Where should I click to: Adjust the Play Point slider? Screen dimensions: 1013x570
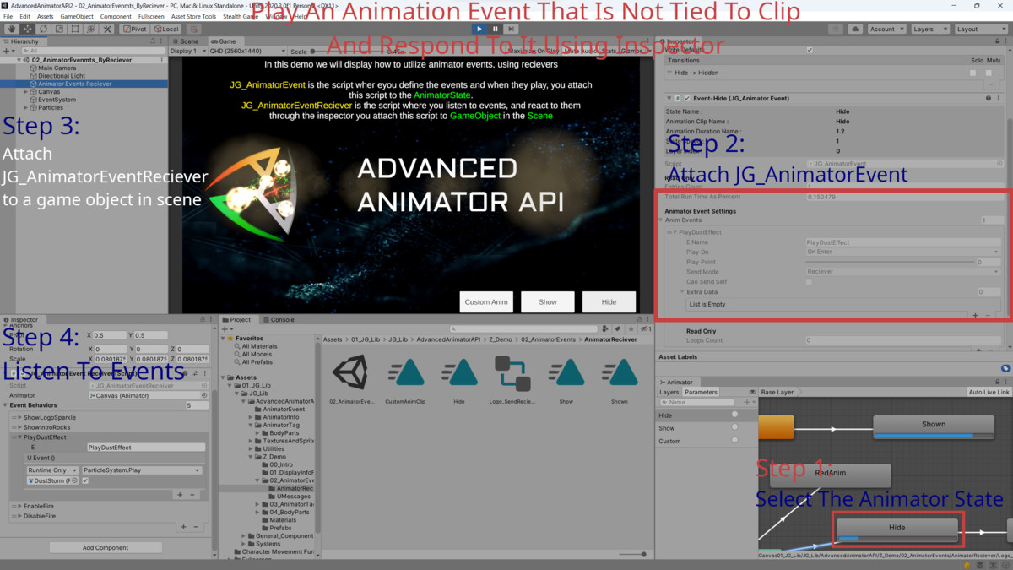(890, 262)
